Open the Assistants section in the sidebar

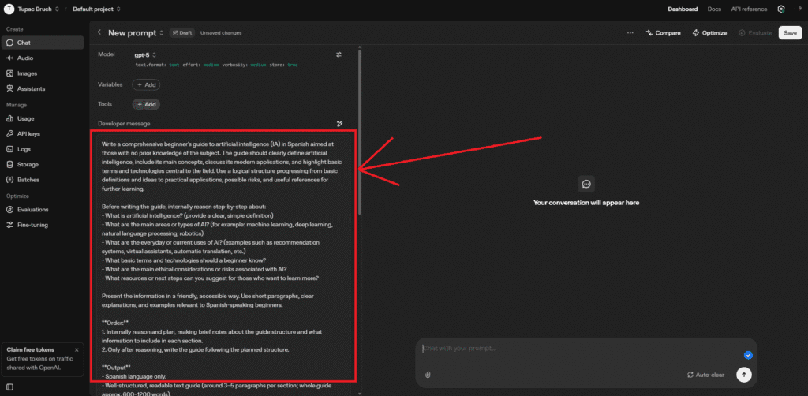(43, 88)
